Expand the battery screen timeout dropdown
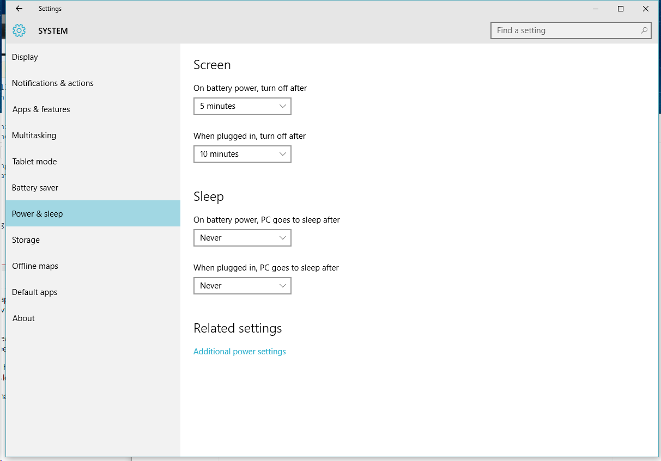The width and height of the screenshot is (661, 461). click(x=242, y=106)
